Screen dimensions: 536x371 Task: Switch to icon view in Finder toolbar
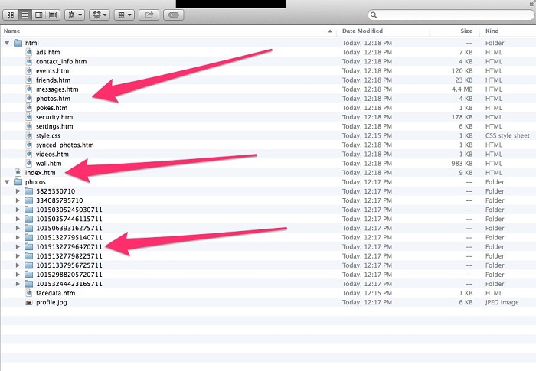point(11,15)
